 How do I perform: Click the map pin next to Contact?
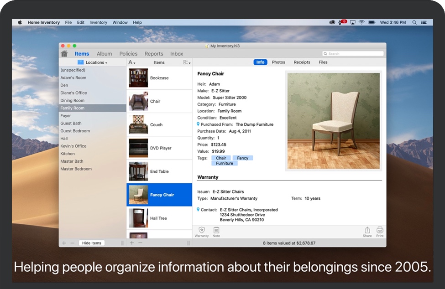[x=198, y=210]
